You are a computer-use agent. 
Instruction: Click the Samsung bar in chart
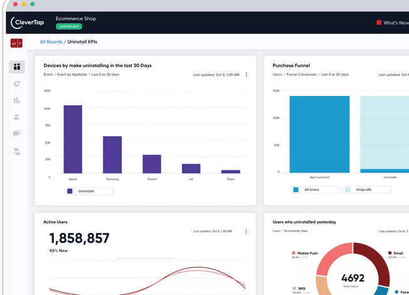[x=112, y=154]
